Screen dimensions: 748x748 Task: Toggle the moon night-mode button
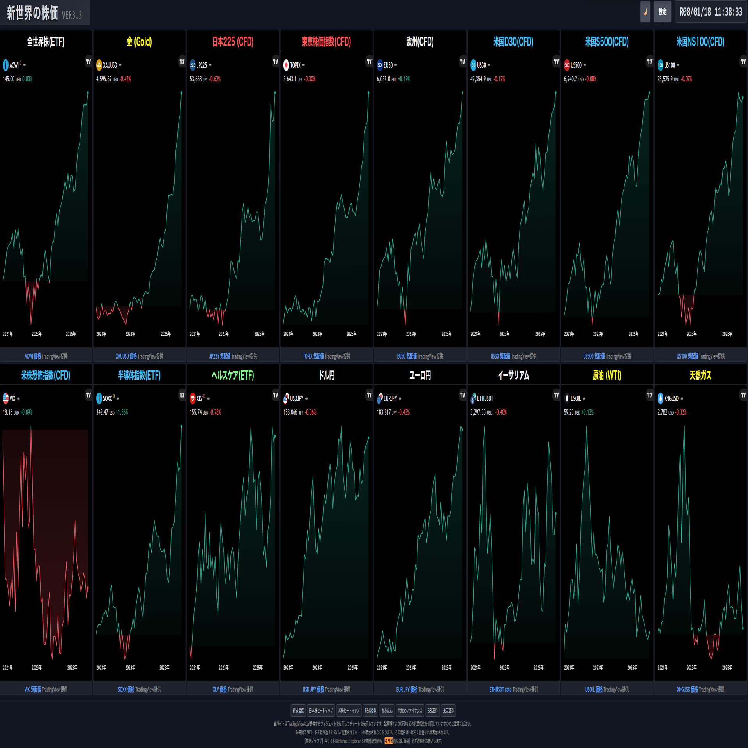[645, 12]
